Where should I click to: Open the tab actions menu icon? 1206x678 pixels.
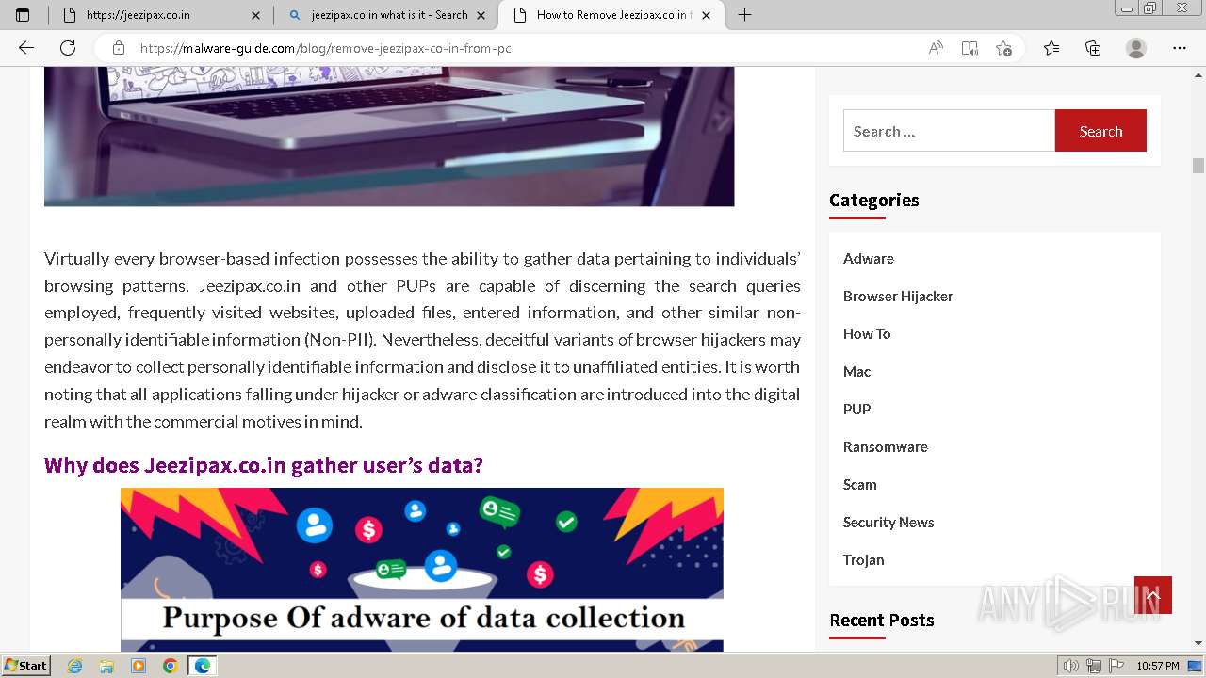pyautogui.click(x=23, y=15)
